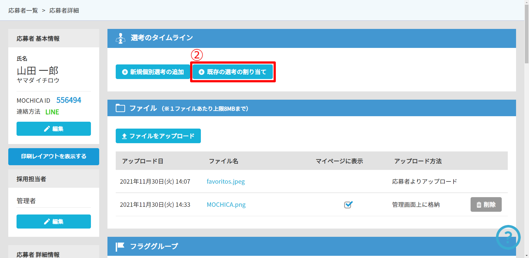Image resolution: width=529 pixels, height=258 pixels.
Task: Click the vertical page scrollbar thumb
Action: pos(527,33)
